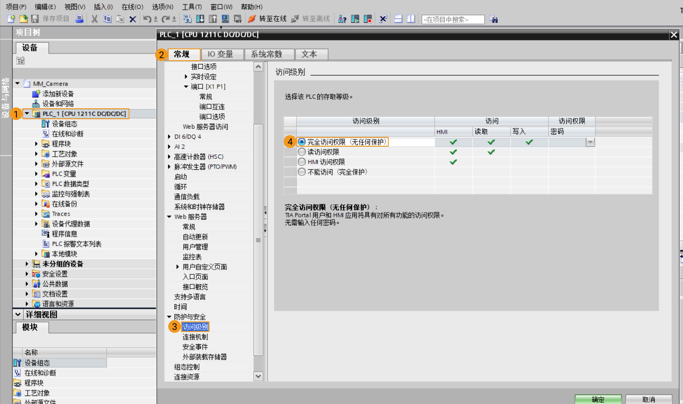This screenshot has width=683, height=404.
Task: Click the 在项目中搜索 search field
Action: click(453, 19)
